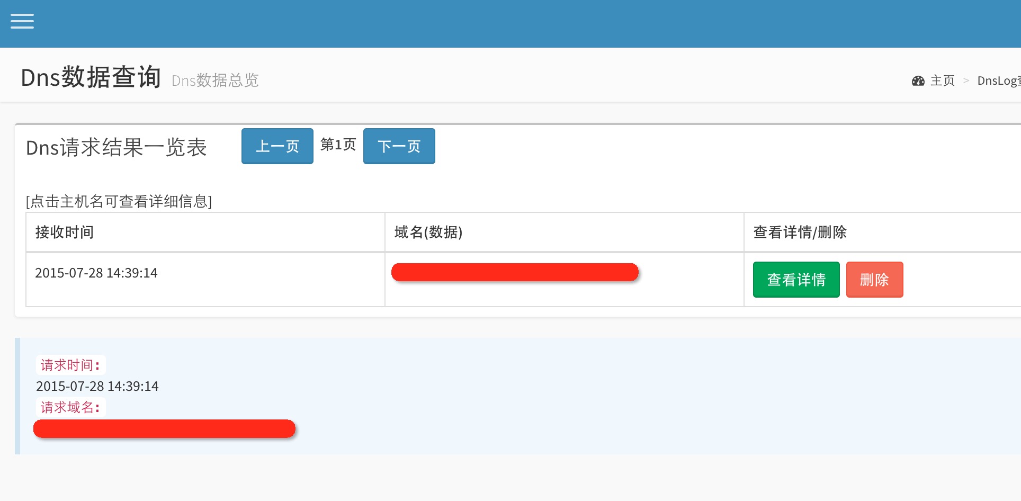Go to 主页 breadcrumb link

943,80
